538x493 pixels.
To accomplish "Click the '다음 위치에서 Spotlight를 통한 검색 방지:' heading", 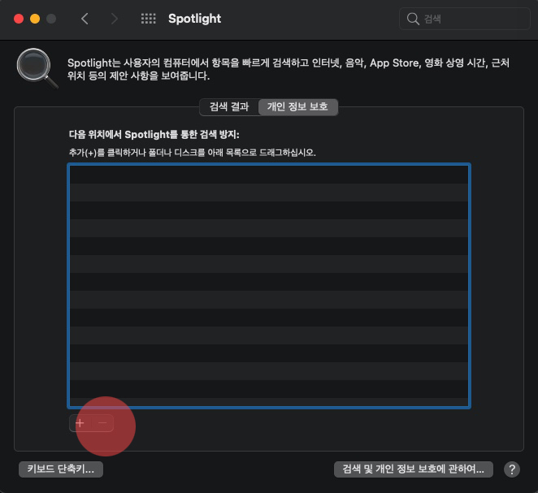I will coord(154,134).
